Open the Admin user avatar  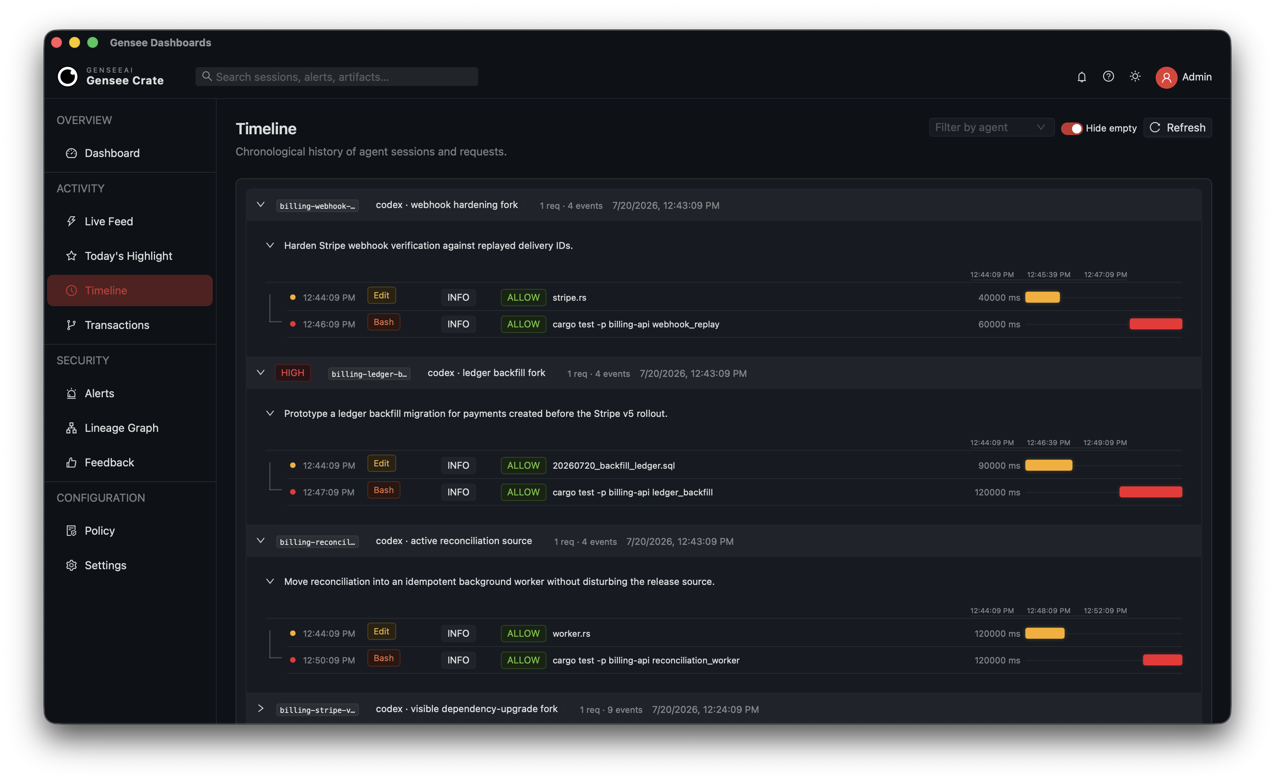point(1166,77)
